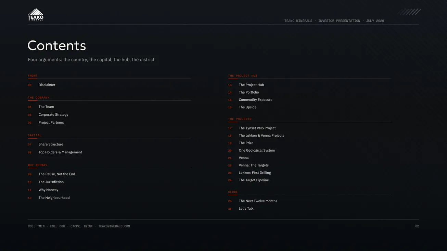This screenshot has height=251, width=447.
Task: Open 'Venna: The Targets' entry
Action: click(254, 165)
